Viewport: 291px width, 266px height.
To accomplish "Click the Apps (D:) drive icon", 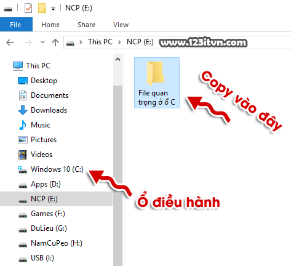I will [x=23, y=186].
